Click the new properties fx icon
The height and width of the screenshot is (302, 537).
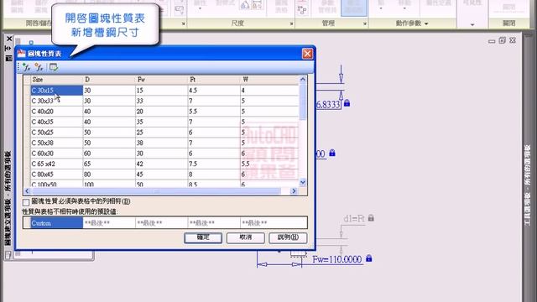[x=39, y=67]
